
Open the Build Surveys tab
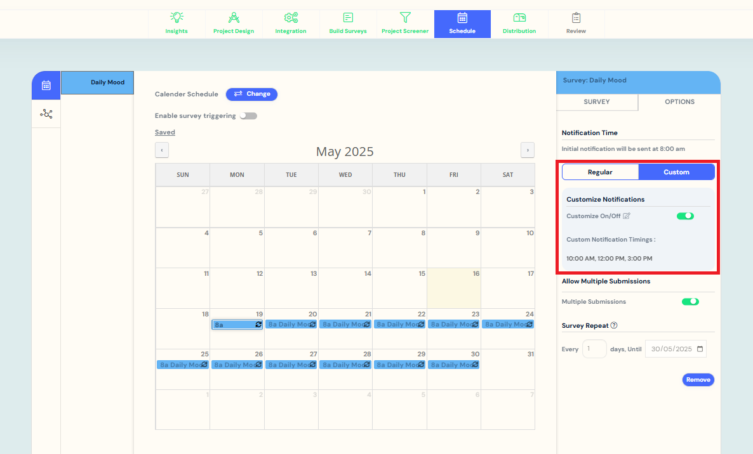[348, 24]
